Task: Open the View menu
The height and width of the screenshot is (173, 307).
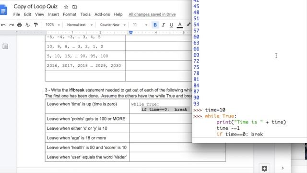Action: tap(39, 14)
